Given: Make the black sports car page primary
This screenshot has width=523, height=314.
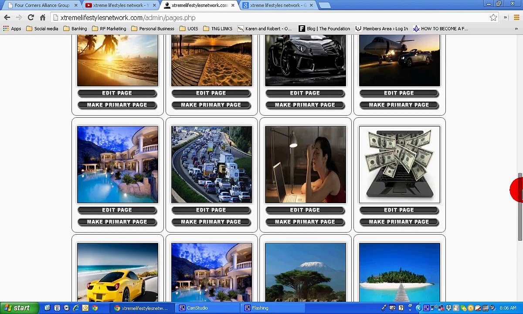Looking at the screenshot, I should [305, 105].
